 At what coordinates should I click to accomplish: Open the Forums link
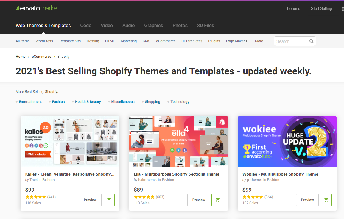294,8
